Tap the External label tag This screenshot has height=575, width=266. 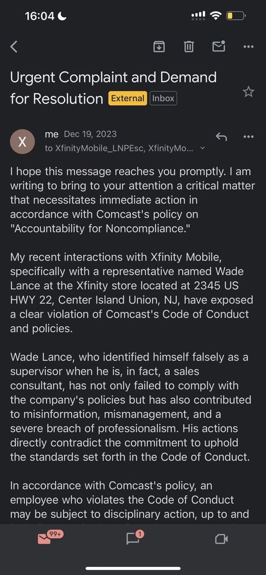(x=127, y=98)
